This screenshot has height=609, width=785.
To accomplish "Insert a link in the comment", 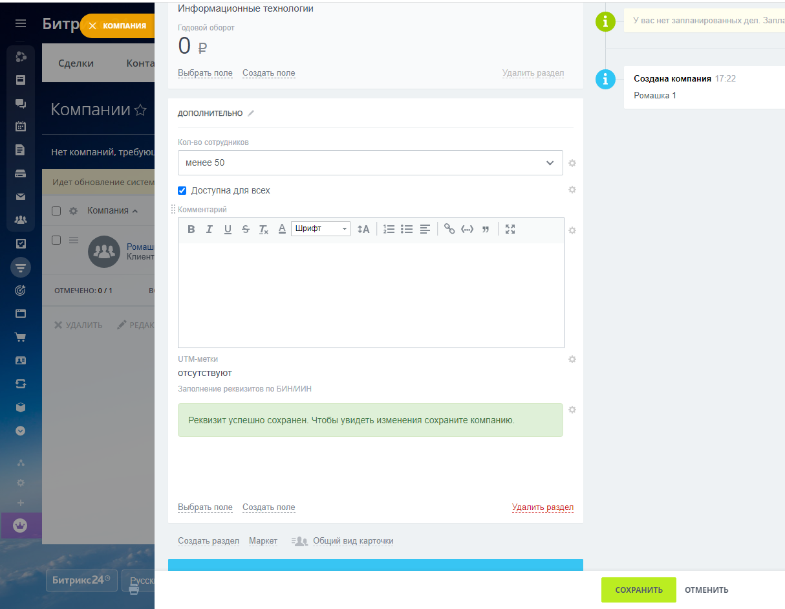I will pyautogui.click(x=449, y=229).
